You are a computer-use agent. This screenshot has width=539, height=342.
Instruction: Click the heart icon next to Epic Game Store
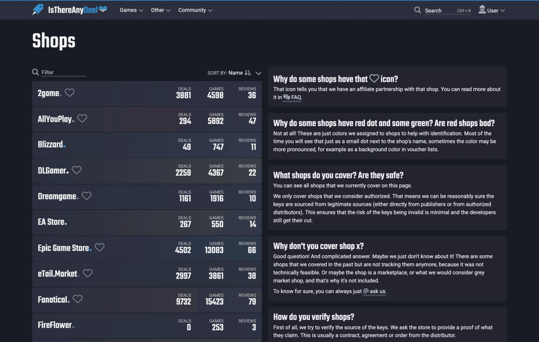pos(100,247)
